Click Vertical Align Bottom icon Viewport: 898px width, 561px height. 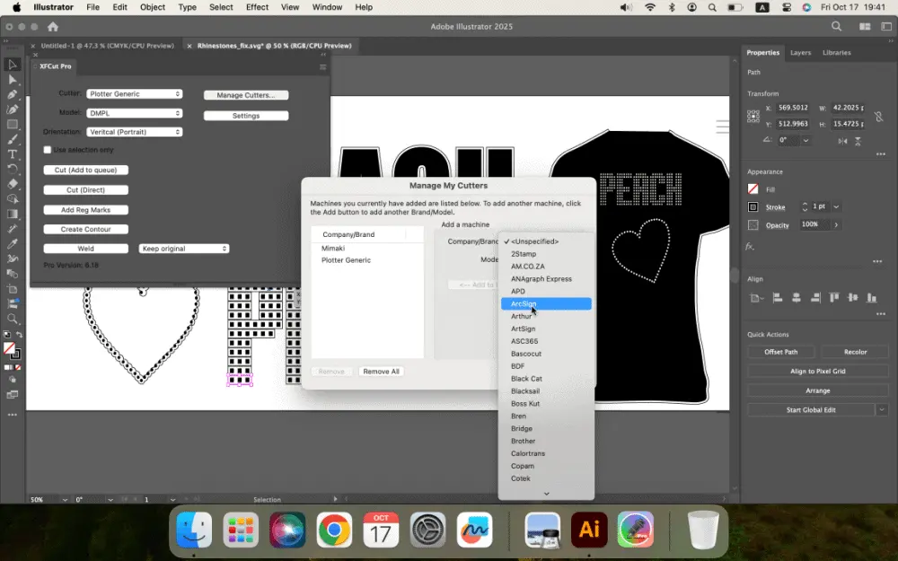[872, 298]
